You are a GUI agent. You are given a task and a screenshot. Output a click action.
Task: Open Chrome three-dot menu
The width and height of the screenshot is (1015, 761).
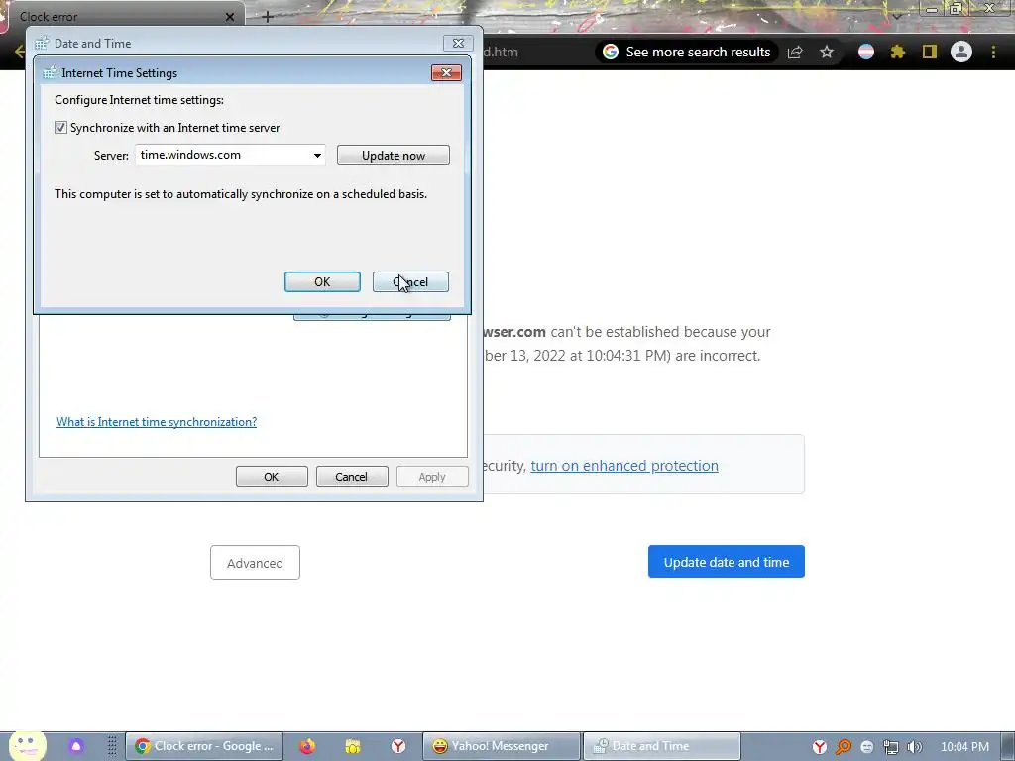pos(993,52)
